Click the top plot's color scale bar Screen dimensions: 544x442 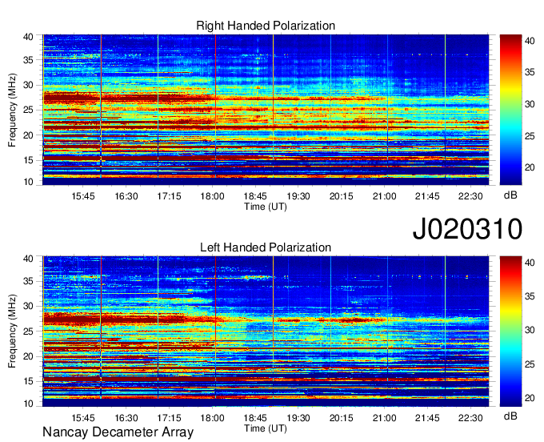tap(510, 110)
